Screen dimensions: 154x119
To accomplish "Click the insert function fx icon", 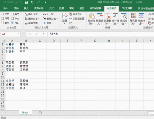I will coord(44,34).
